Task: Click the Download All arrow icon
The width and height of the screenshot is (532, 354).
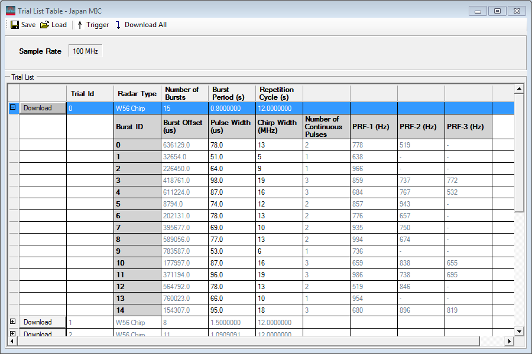Action: (118, 25)
